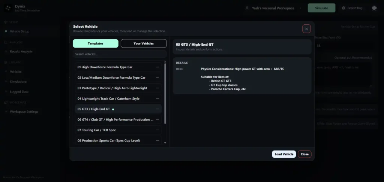Select 01 High Downforce Formula Type Car
The width and height of the screenshot is (384, 182).
pos(118,67)
